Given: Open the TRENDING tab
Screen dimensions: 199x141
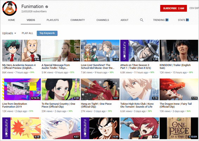Looking at the screenshot, I should coord(161,20).
